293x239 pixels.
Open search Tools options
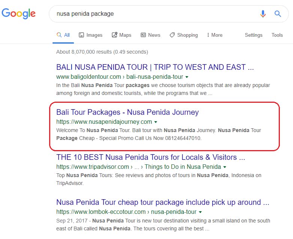click(277, 35)
